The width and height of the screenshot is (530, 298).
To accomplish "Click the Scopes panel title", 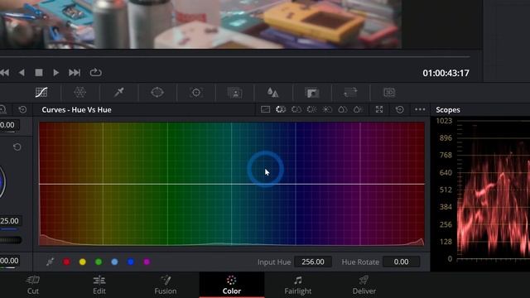I will [x=447, y=110].
